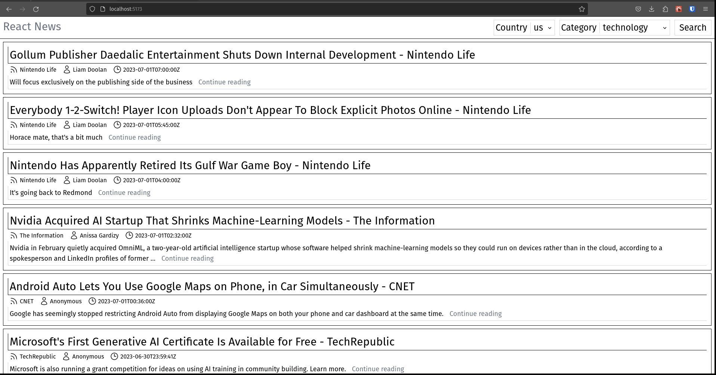Click clock icon beside 2023-07-01T07:00:00Z
This screenshot has width=716, height=375.
coord(117,69)
